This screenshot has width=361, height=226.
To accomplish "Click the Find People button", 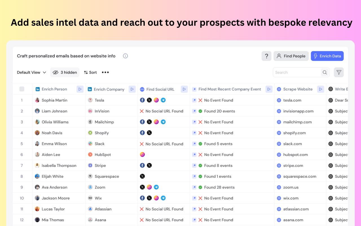I will tap(291, 56).
